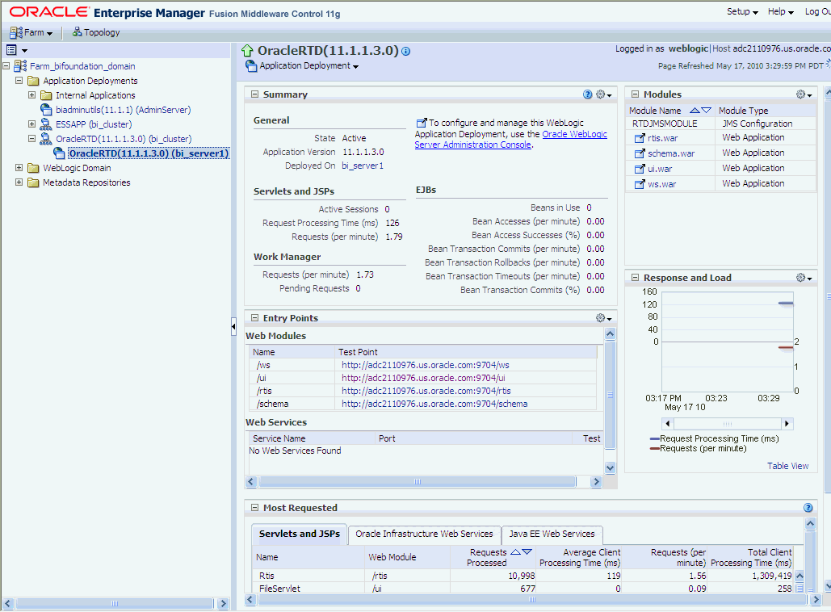Open the Summary panel gear options
831x612 pixels.
coord(603,94)
